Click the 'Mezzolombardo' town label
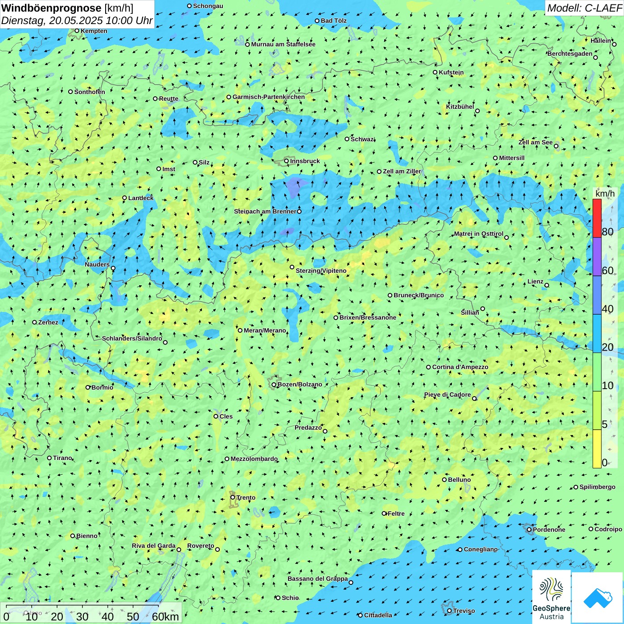This screenshot has height=624, width=624. coord(254,459)
